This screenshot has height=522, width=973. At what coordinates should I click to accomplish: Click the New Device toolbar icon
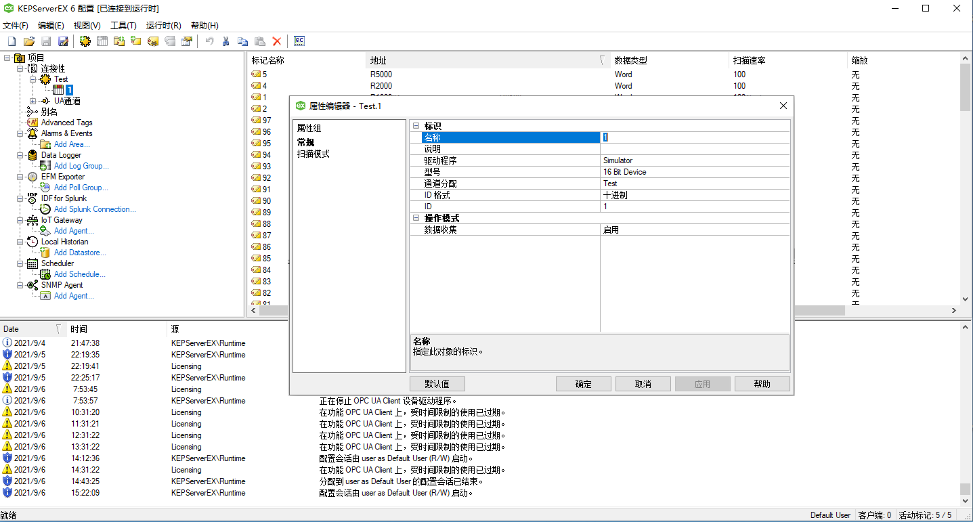(x=102, y=41)
